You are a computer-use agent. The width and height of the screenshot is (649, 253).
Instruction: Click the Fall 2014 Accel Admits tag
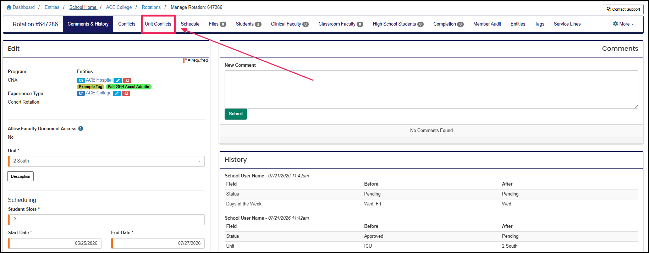click(x=128, y=87)
